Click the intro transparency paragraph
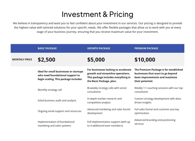Viewport: 195px width, 141px height. coord(97,28)
